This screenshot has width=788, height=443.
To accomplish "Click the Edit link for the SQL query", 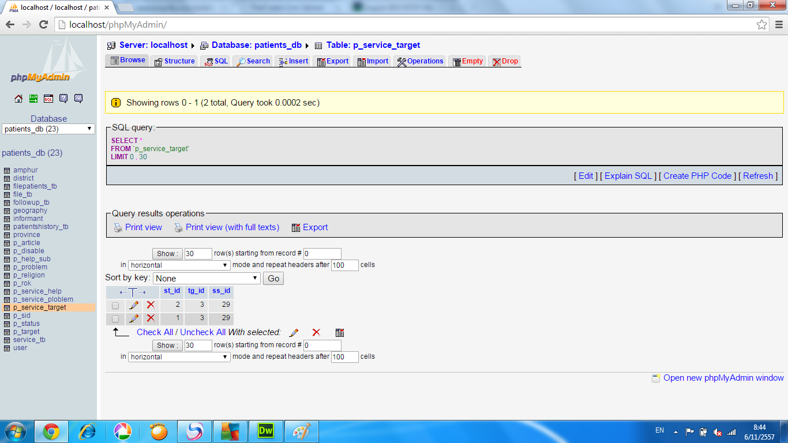I will pos(586,176).
